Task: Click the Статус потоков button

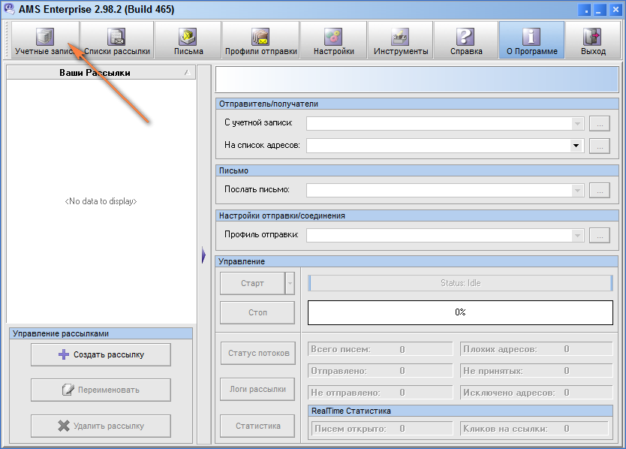Action: tap(257, 353)
